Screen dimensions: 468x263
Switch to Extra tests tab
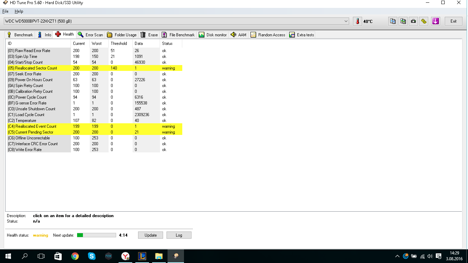301,35
